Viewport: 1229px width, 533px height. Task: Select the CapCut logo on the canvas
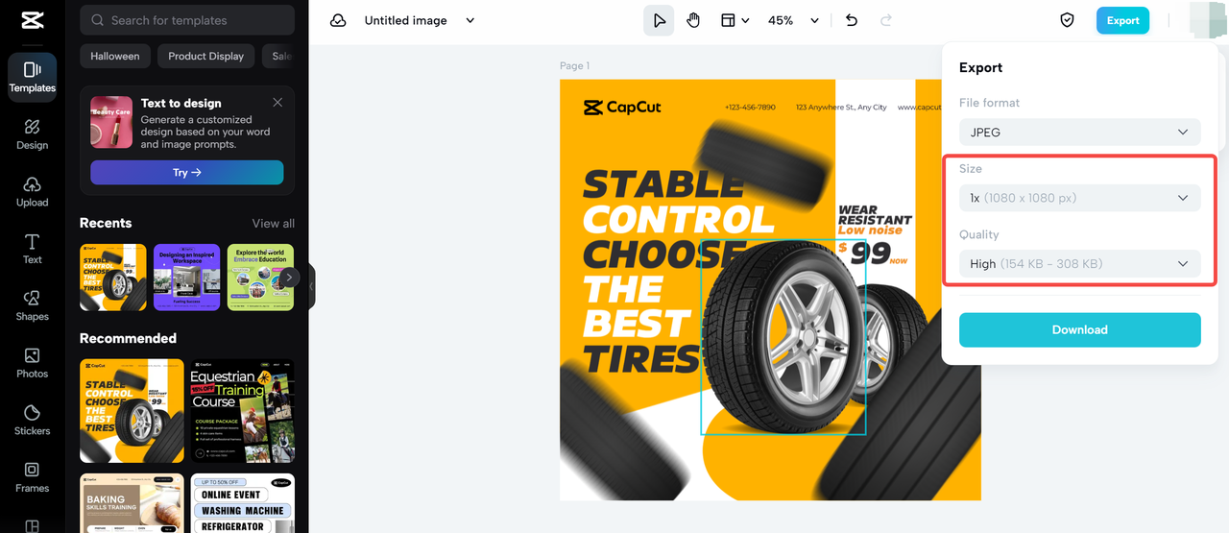[x=622, y=108]
